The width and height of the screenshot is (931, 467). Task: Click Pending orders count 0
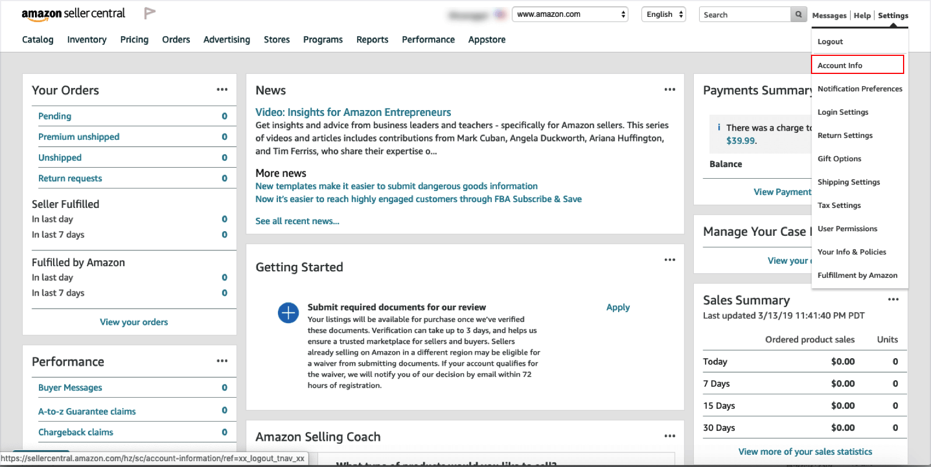click(x=224, y=116)
